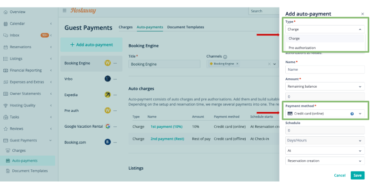Select Charge option in Type list
This screenshot has width=373, height=190.
pos(325,38)
